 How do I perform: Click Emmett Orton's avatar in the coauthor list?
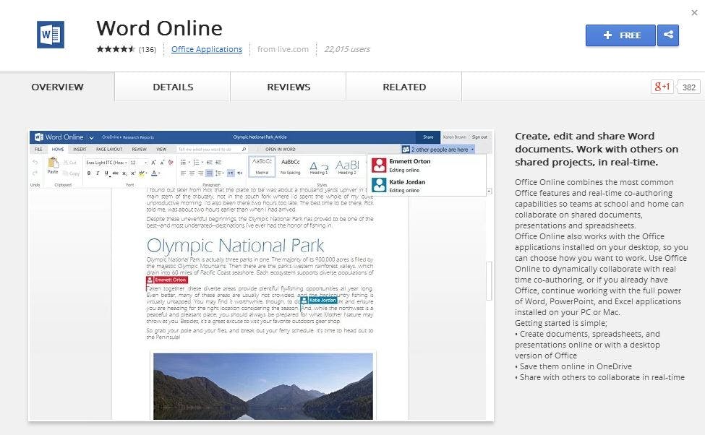[x=379, y=165]
